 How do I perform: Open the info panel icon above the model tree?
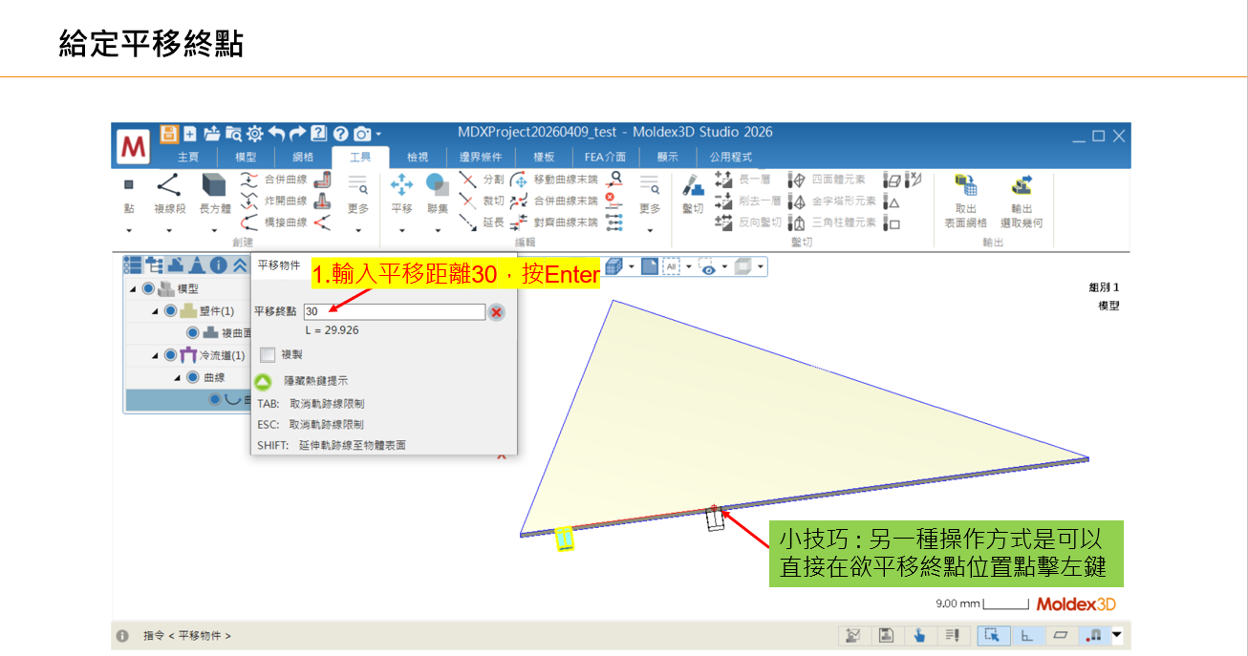pos(217,265)
